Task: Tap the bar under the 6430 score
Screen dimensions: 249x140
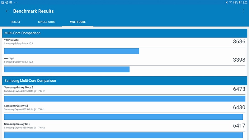Action: click(x=123, y=117)
